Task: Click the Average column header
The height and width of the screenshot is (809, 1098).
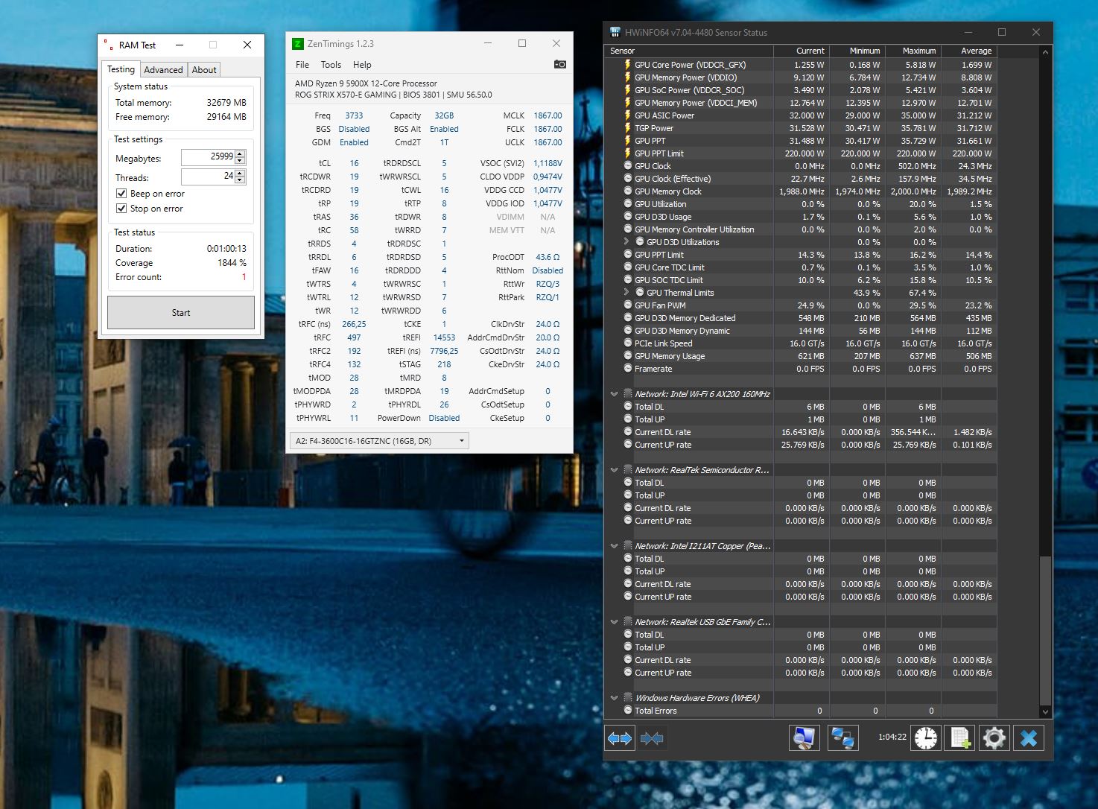Action: click(969, 51)
